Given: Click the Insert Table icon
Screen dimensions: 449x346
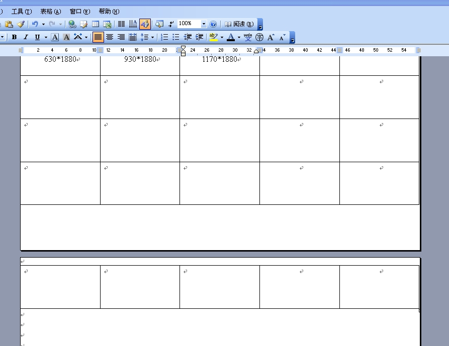Looking at the screenshot, I should coord(96,24).
